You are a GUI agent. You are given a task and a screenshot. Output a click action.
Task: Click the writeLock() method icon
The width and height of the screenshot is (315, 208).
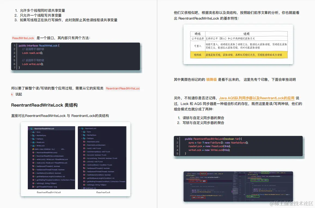coord(33,159)
